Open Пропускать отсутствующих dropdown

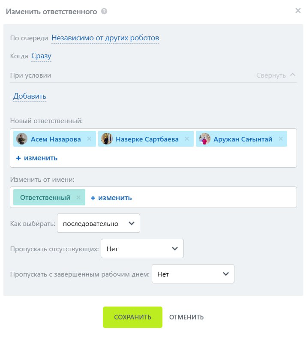(142, 249)
